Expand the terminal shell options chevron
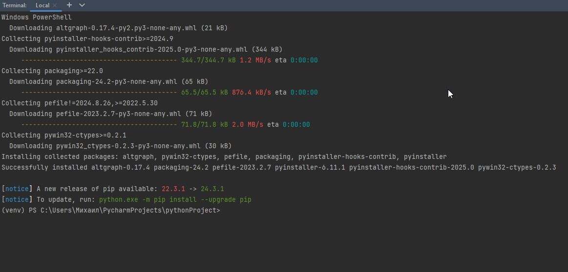 [x=82, y=5]
